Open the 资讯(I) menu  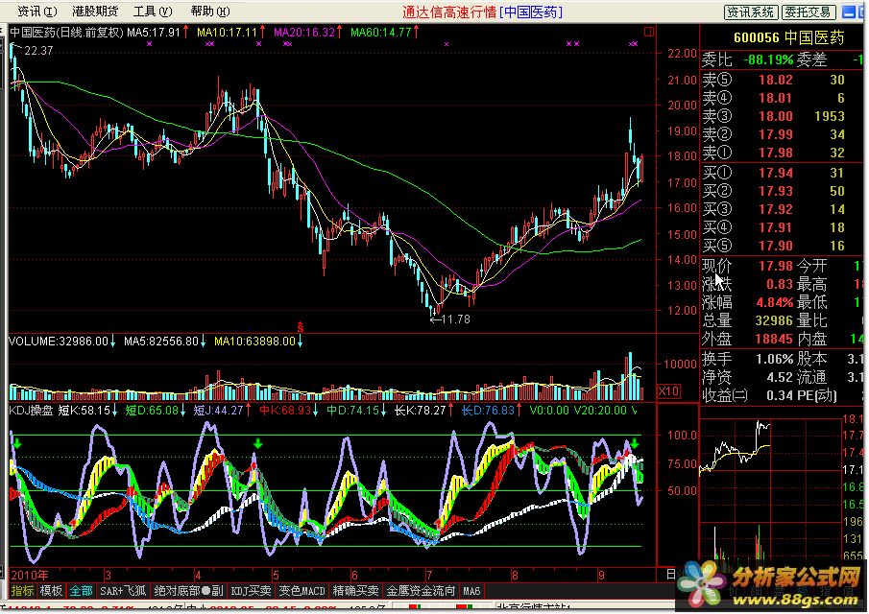37,12
